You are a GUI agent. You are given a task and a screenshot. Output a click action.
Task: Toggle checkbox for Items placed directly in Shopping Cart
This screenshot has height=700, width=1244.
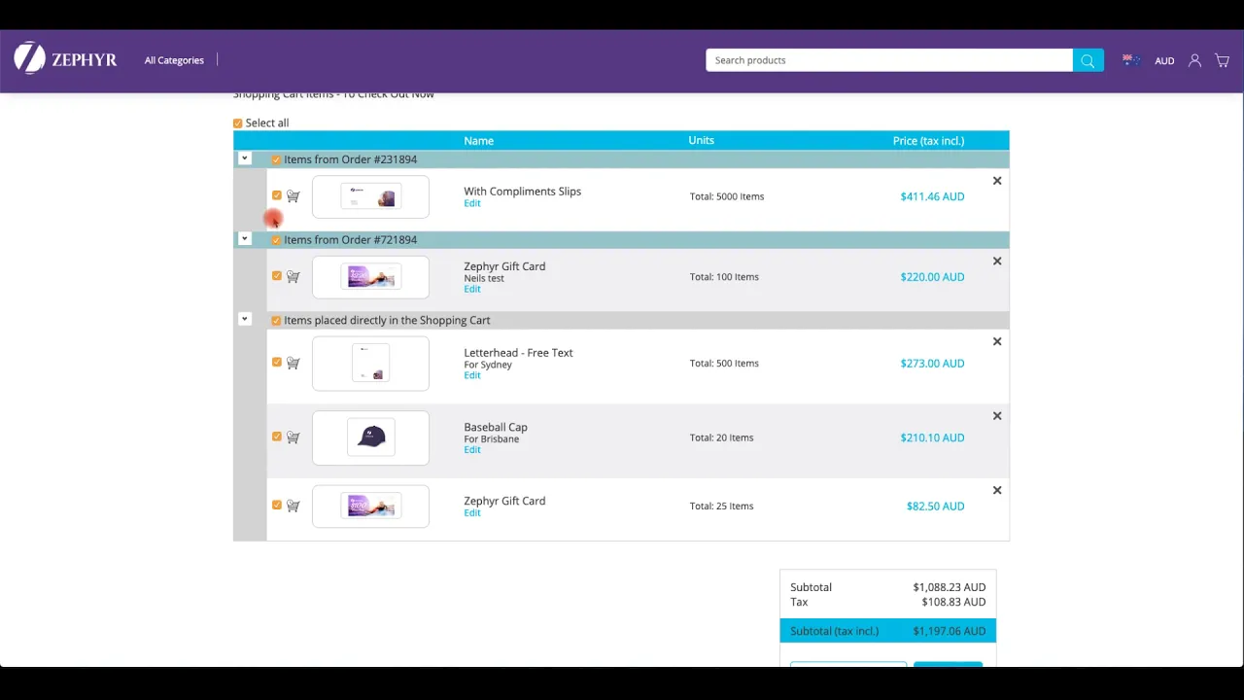tap(276, 321)
